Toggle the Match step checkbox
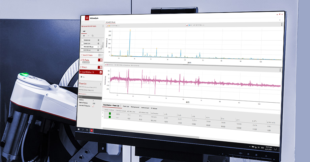This screenshot has width=310, height=162. 100,67
